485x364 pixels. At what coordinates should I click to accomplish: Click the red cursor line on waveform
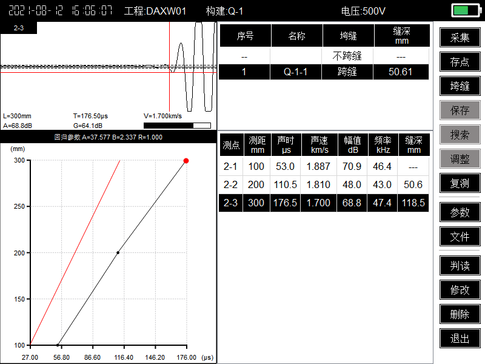click(170, 67)
